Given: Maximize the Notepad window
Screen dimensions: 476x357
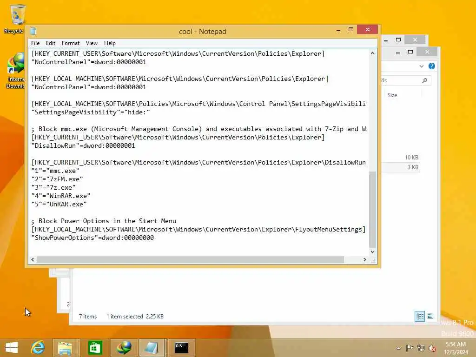Looking at the screenshot, I should pos(350,29).
